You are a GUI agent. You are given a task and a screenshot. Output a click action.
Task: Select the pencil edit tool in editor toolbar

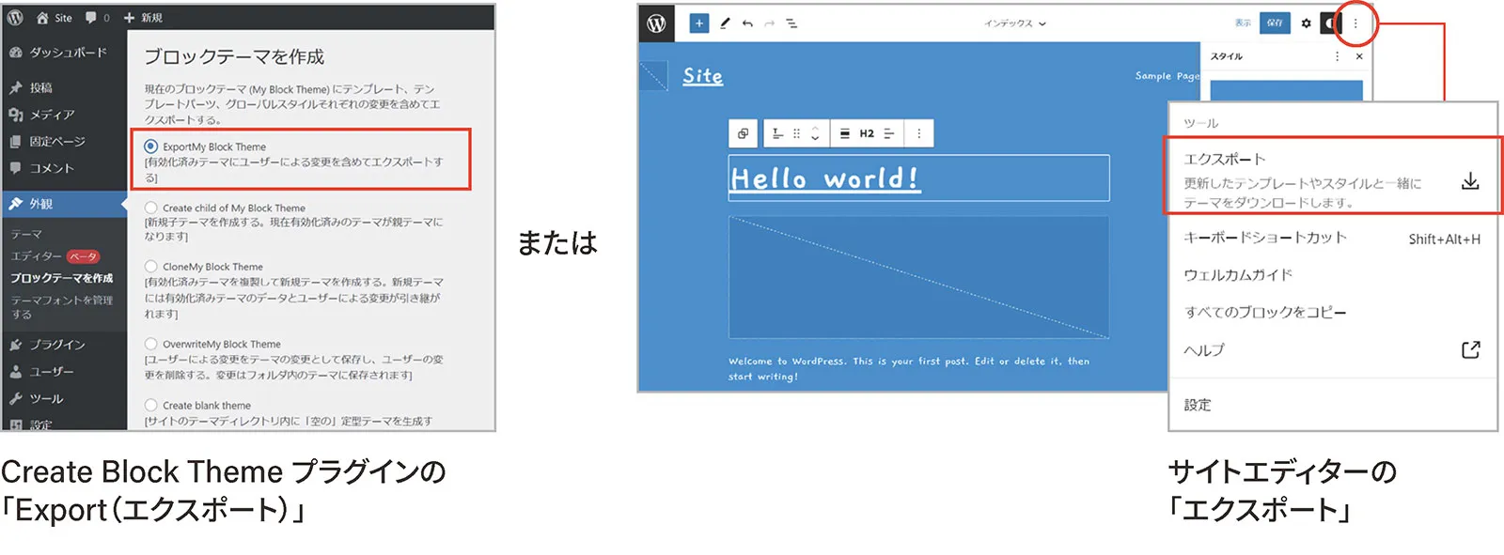coord(725,23)
